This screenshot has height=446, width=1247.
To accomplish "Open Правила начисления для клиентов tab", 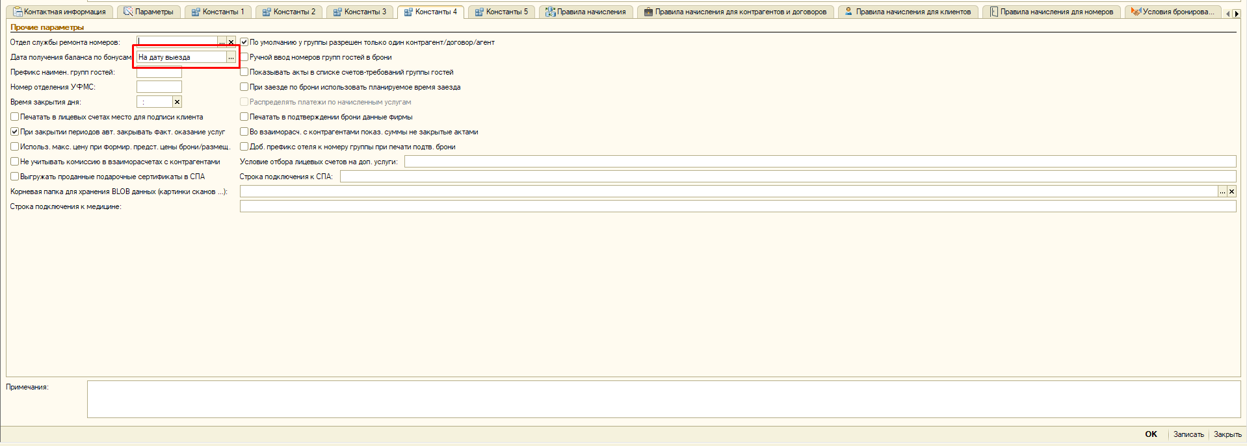I will (x=908, y=12).
